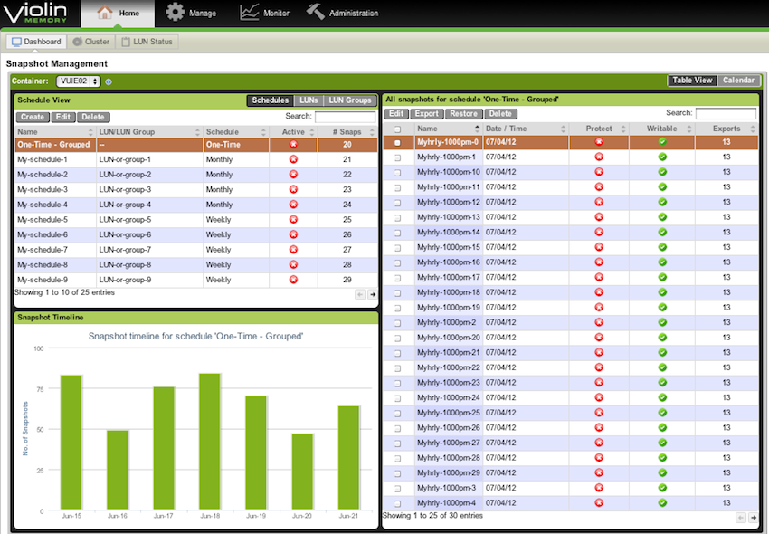Viewport: 769px width, 534px height.
Task: Click Export snapshot button
Action: click(427, 113)
